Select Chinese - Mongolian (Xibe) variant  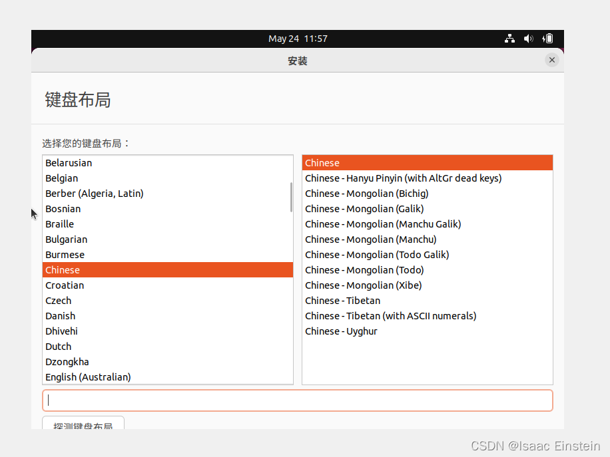[427, 285]
